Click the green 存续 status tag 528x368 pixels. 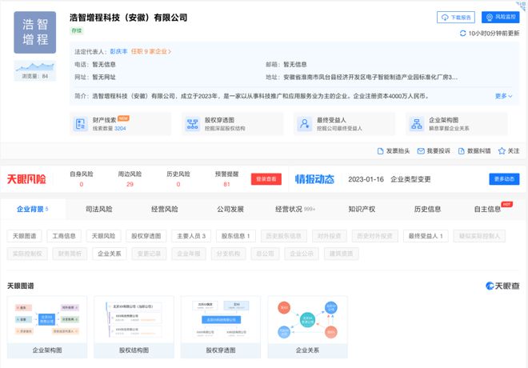pos(77,30)
